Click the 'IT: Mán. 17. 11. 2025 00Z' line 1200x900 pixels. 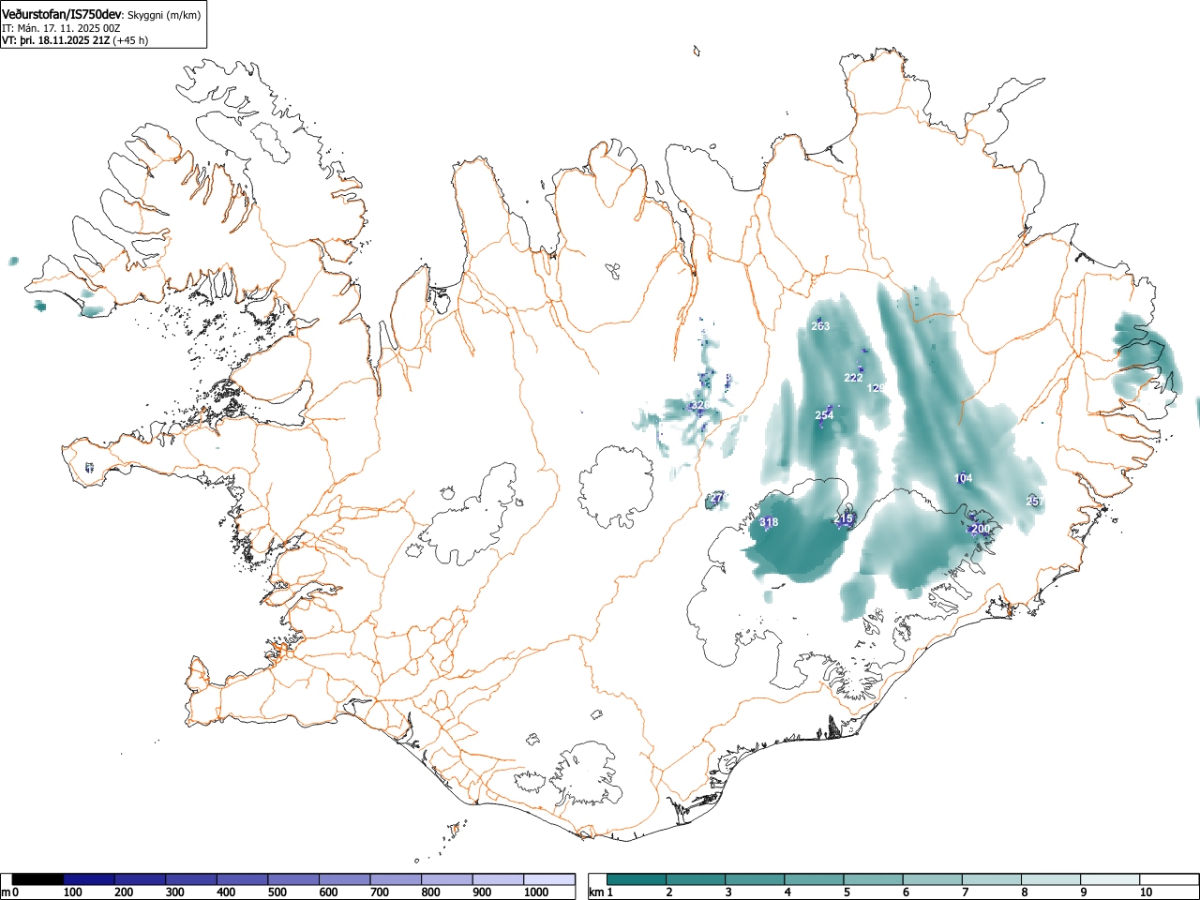click(x=61, y=28)
